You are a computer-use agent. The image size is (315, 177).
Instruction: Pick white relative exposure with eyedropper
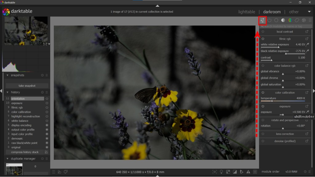tap(307, 45)
